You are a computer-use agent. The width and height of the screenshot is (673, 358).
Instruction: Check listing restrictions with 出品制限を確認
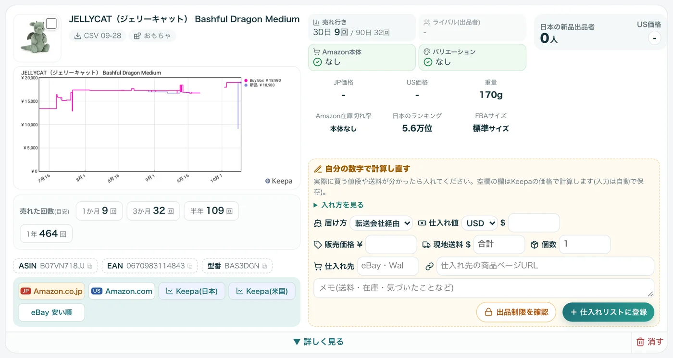coord(516,312)
